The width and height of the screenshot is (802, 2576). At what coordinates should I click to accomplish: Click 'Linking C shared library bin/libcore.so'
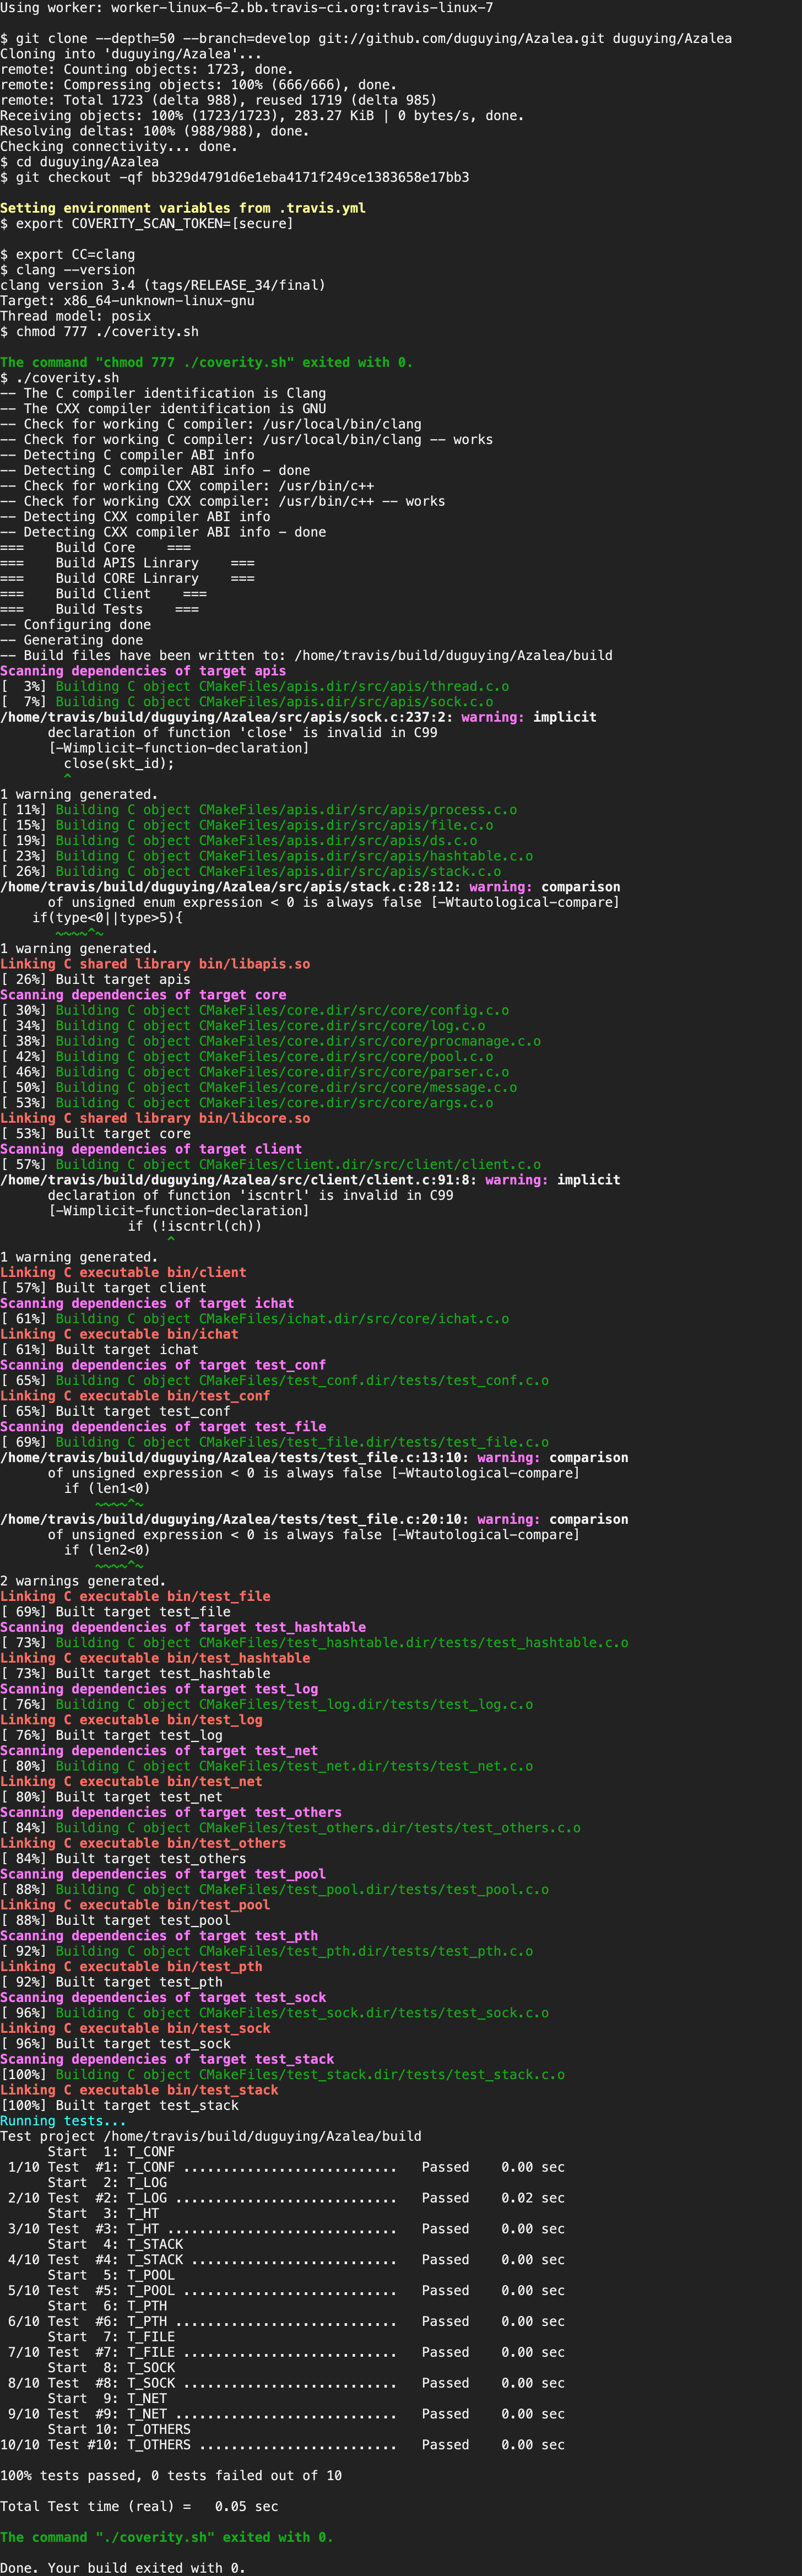[x=155, y=1119]
